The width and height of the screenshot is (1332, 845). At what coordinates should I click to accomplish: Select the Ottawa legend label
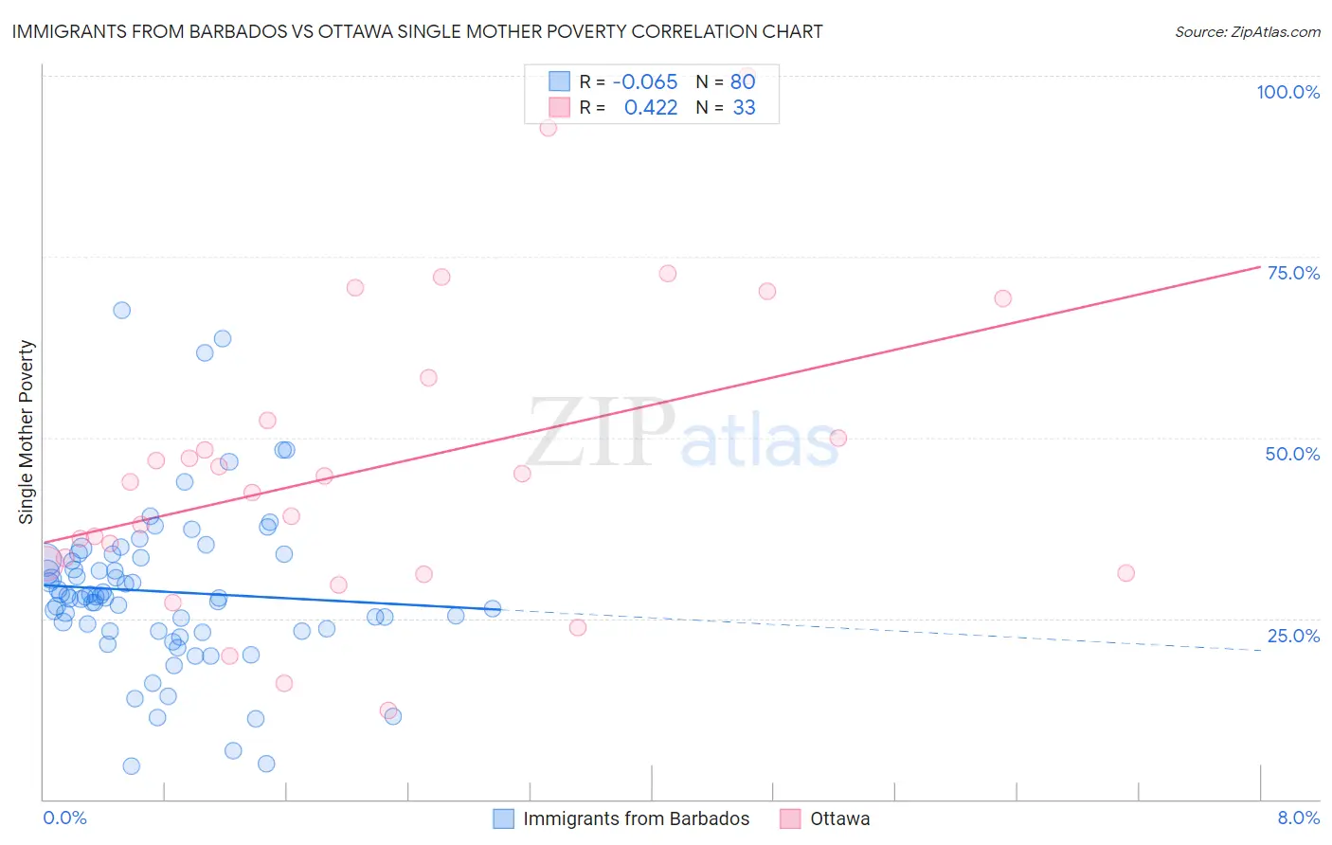(x=839, y=818)
